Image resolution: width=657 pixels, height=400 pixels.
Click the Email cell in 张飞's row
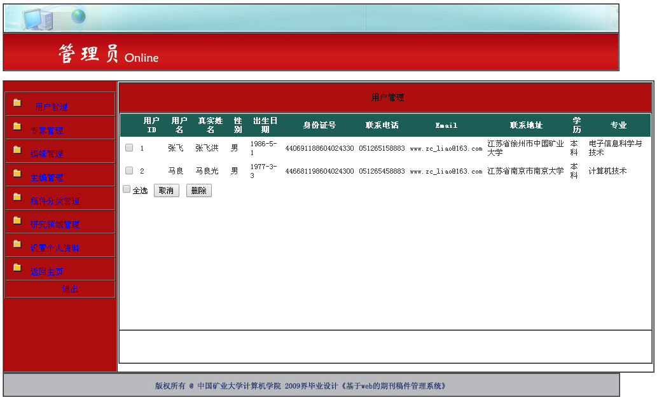[x=446, y=148]
